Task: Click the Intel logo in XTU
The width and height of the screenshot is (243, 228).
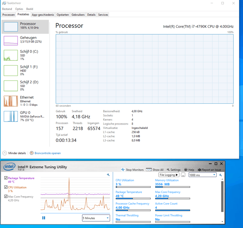Action: click(x=9, y=167)
